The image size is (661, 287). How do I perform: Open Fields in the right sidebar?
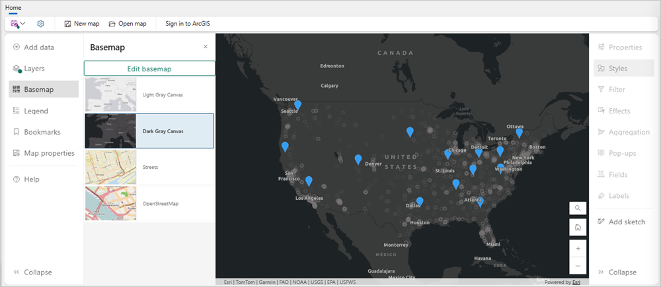coord(624,175)
